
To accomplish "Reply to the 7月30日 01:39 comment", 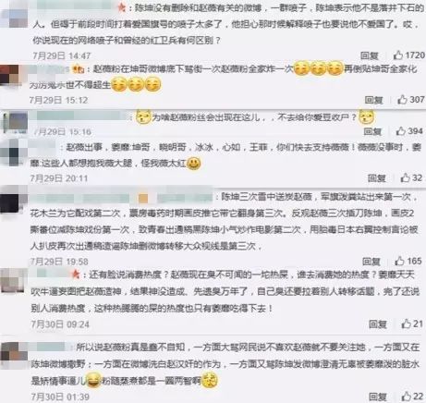I will 378,397.
